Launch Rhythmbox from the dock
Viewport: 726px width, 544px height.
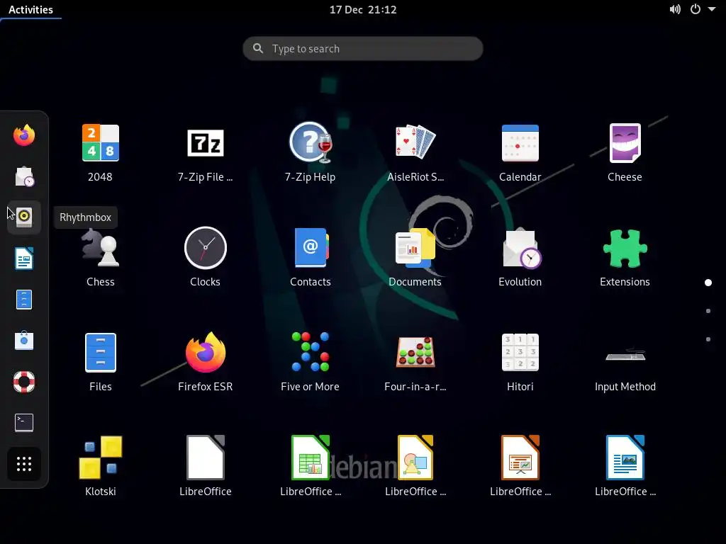(x=24, y=217)
